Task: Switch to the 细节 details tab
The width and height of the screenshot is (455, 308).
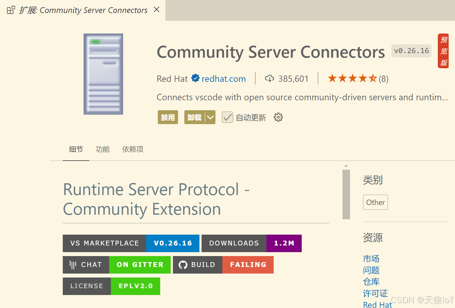Action: 76,149
